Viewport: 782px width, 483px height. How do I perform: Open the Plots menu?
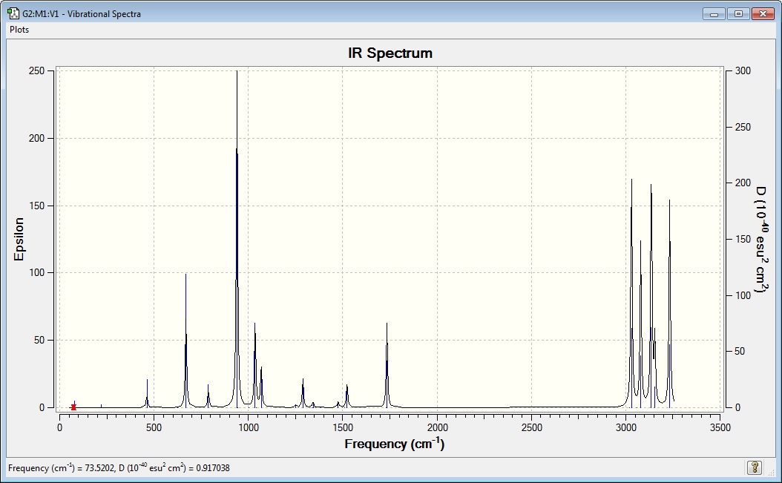click(19, 30)
